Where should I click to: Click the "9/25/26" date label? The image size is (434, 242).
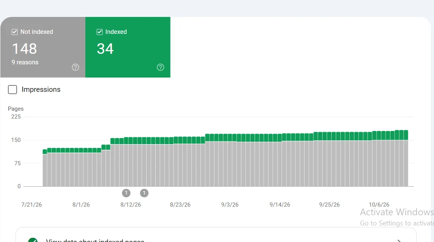[329, 205]
